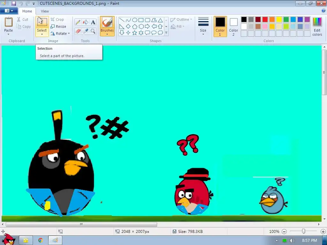Viewport: 327px width, 245px height.
Task: Click the Crop button
Action: (57, 19)
